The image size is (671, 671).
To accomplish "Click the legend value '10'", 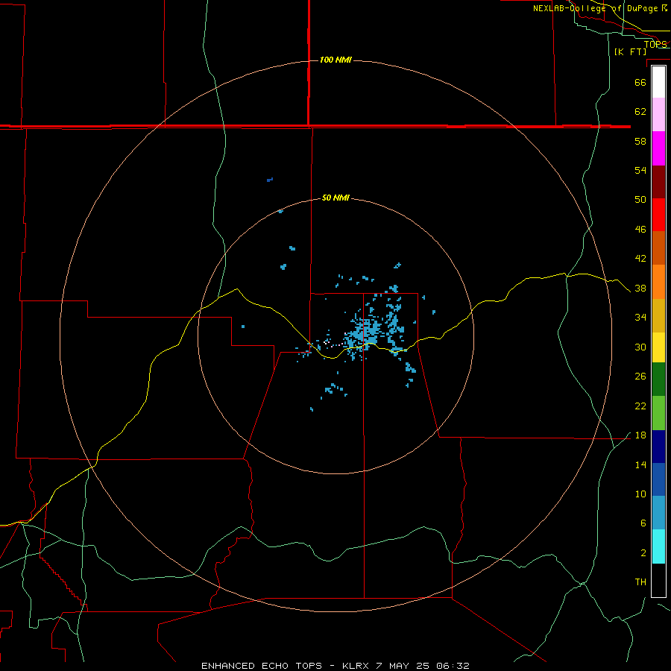I will 640,494.
